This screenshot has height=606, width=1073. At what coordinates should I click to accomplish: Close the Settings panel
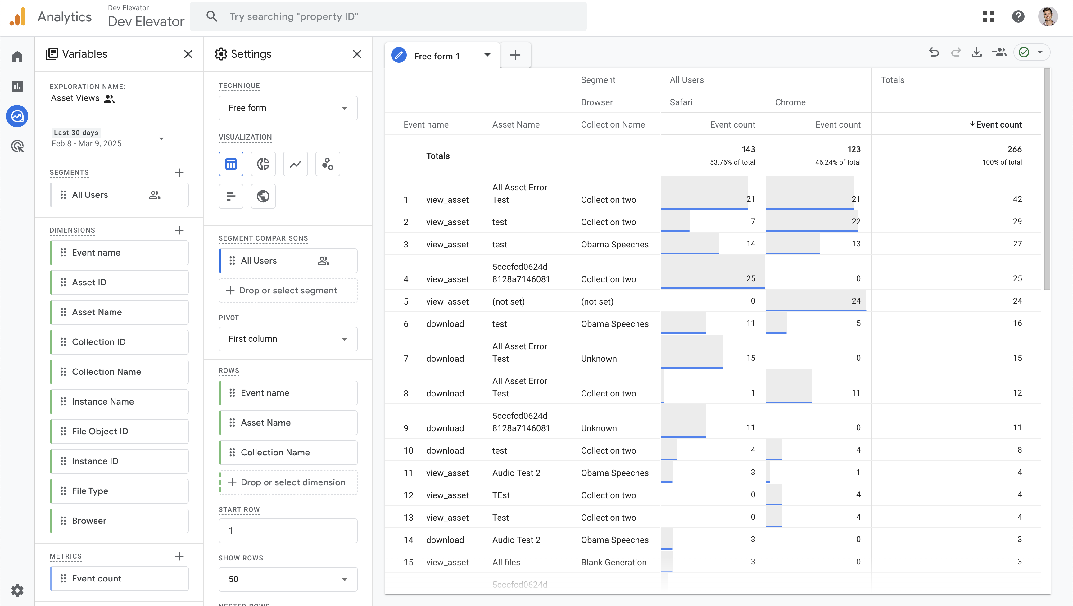coord(357,54)
